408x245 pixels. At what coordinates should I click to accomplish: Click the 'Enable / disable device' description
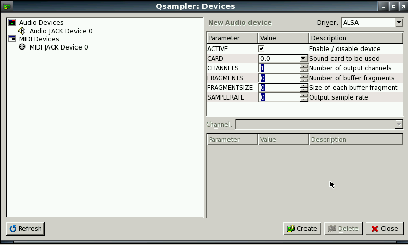click(345, 48)
